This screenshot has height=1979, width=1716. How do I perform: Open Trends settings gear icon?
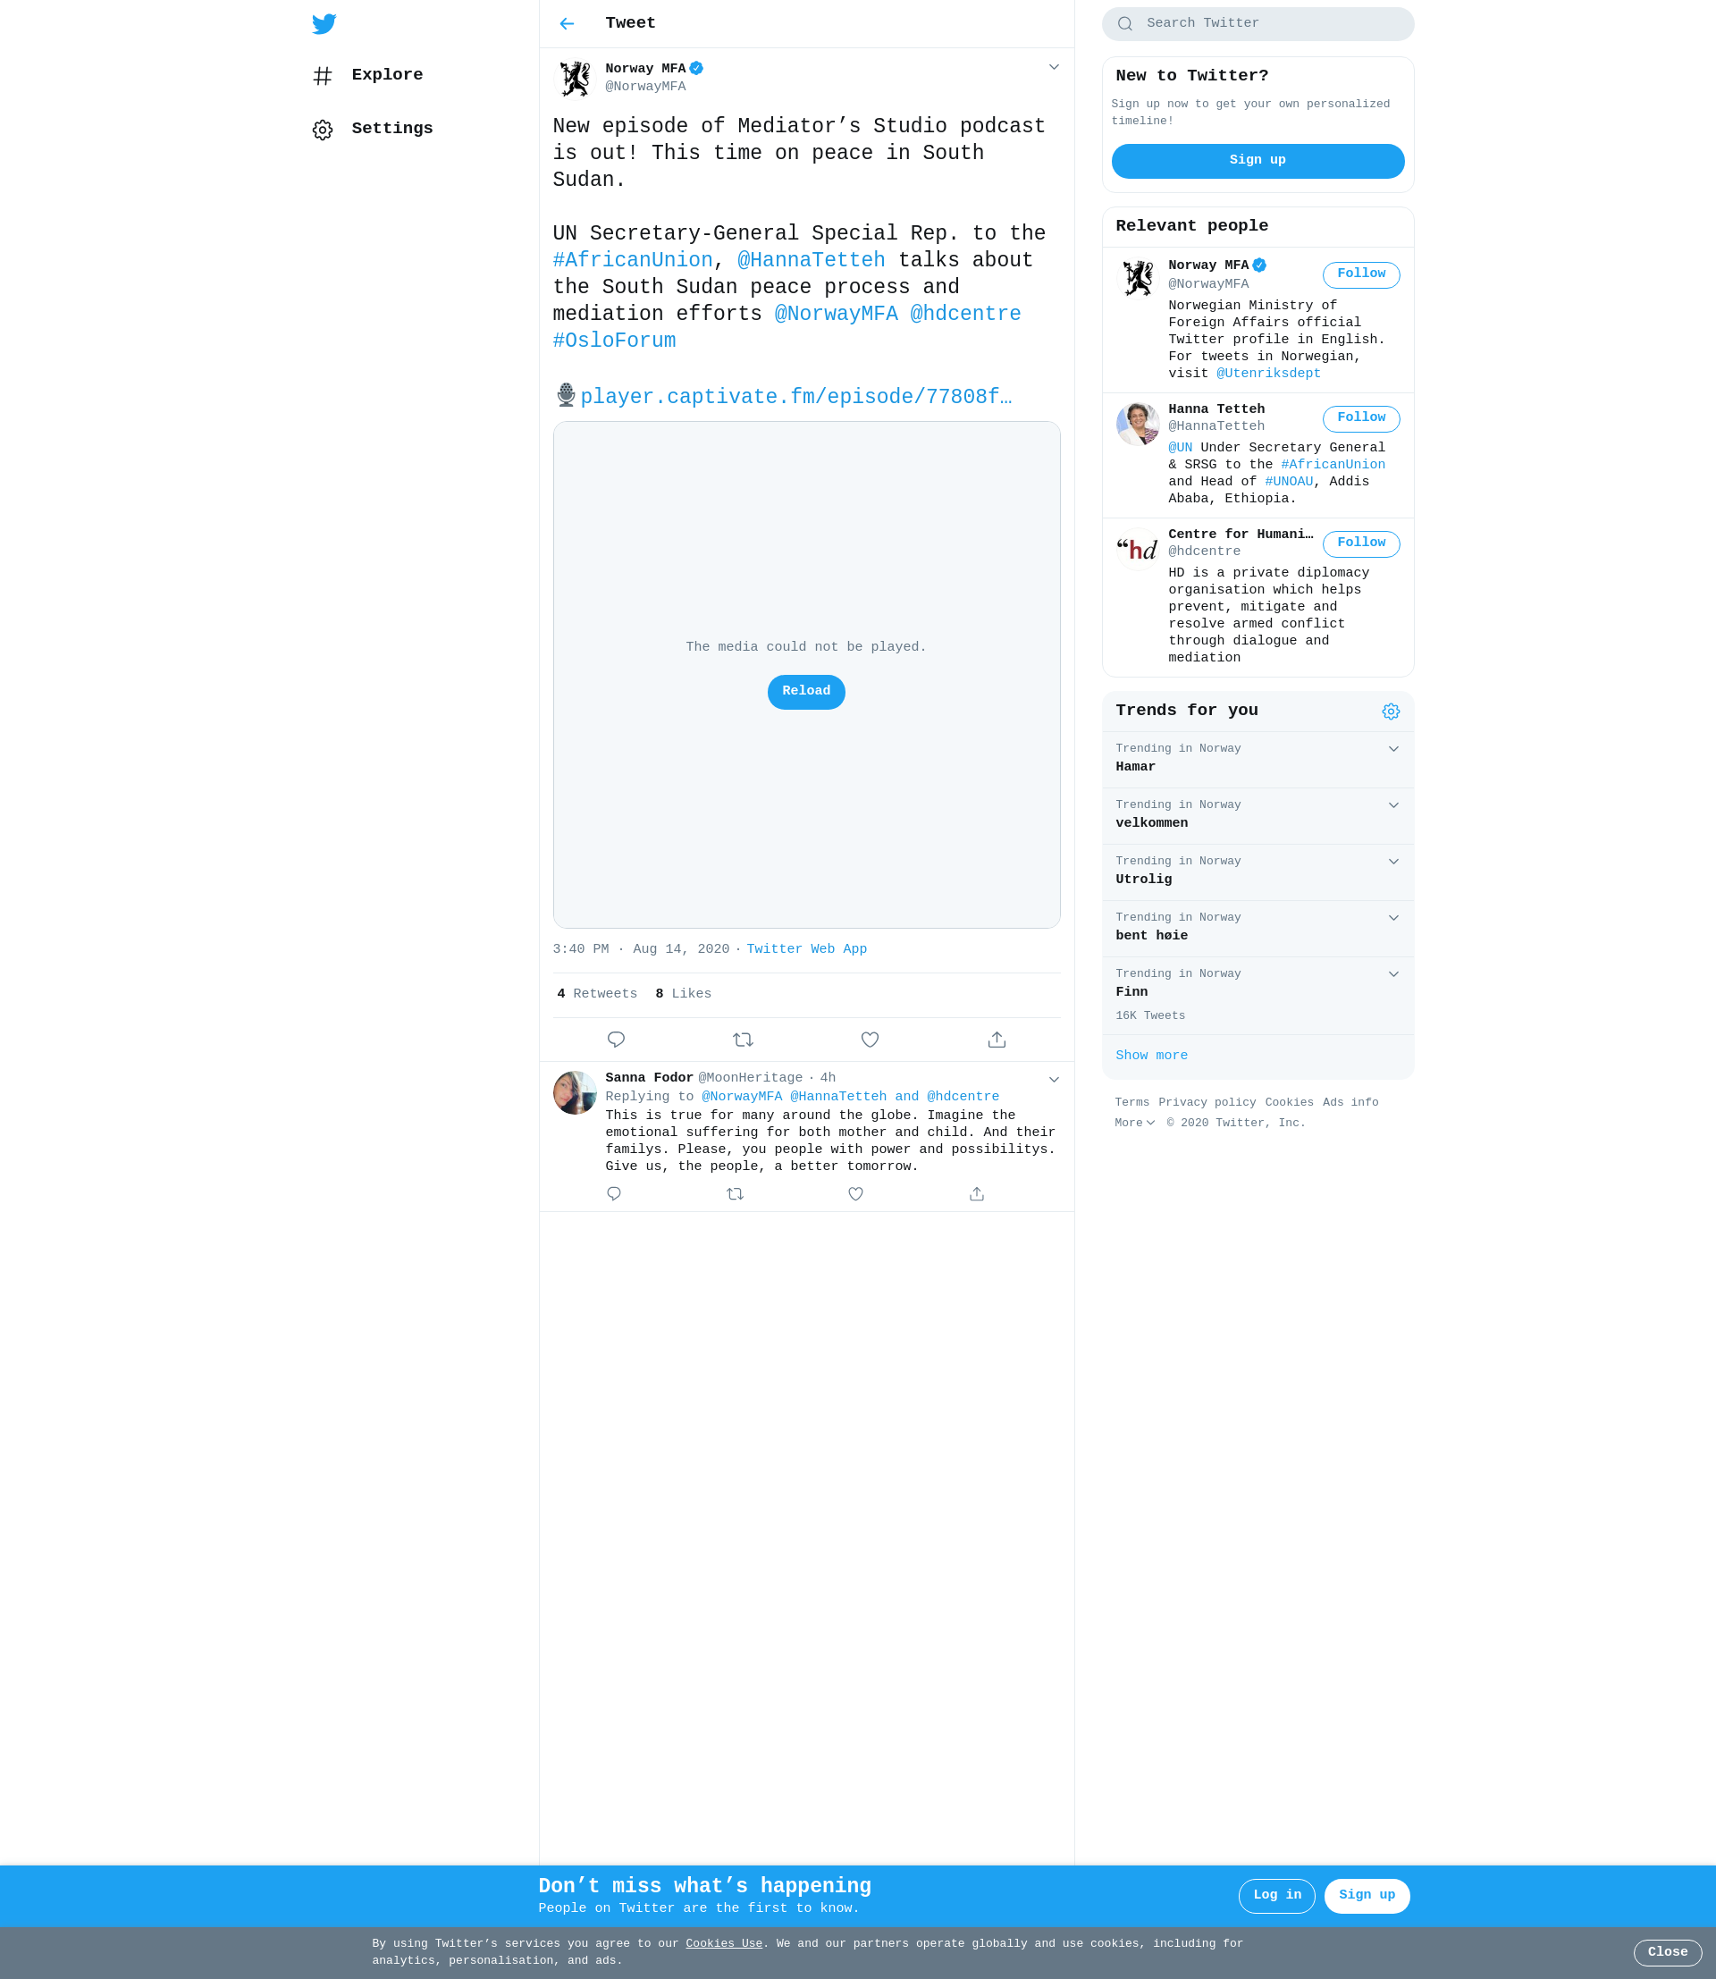(1391, 711)
